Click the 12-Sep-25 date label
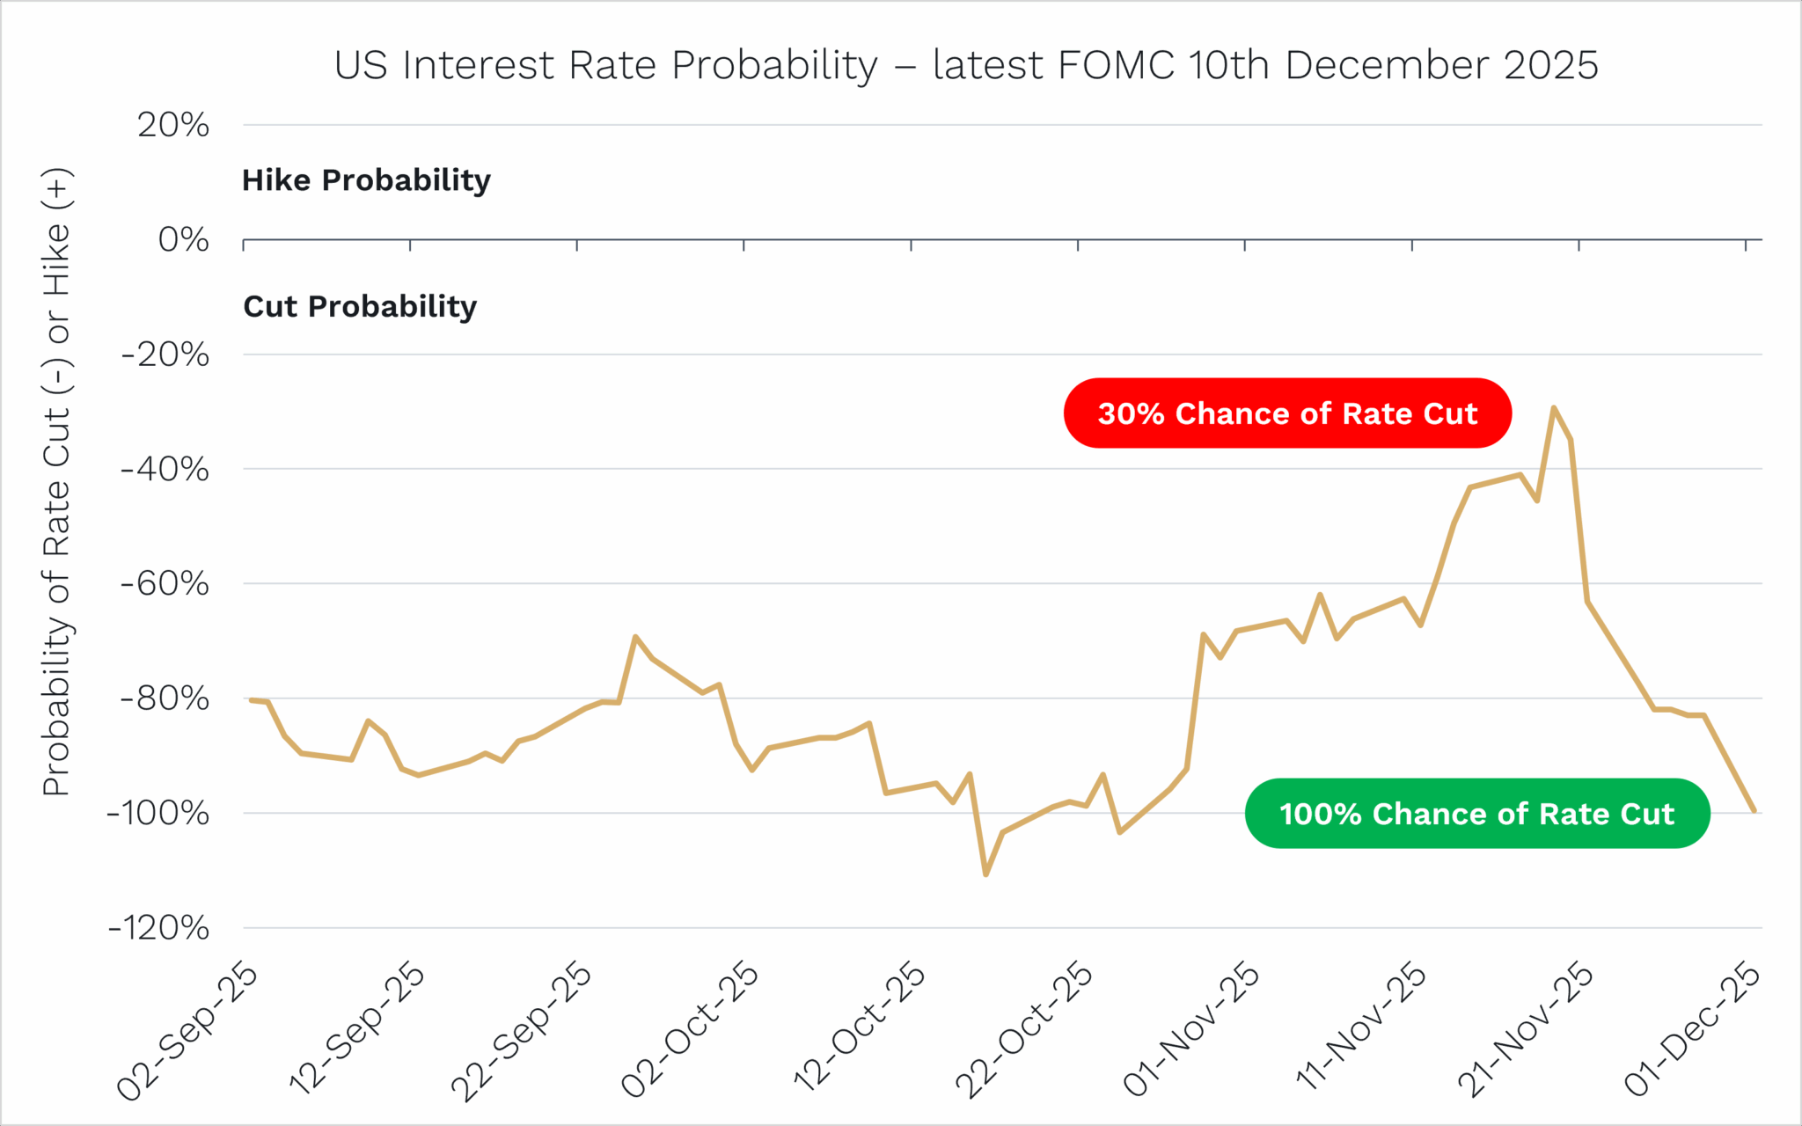Screen dimensions: 1802x1126 point(355,1029)
